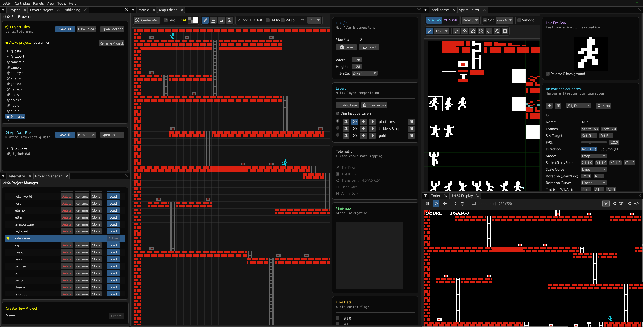Switch to the Intellisense tab

tap(439, 10)
